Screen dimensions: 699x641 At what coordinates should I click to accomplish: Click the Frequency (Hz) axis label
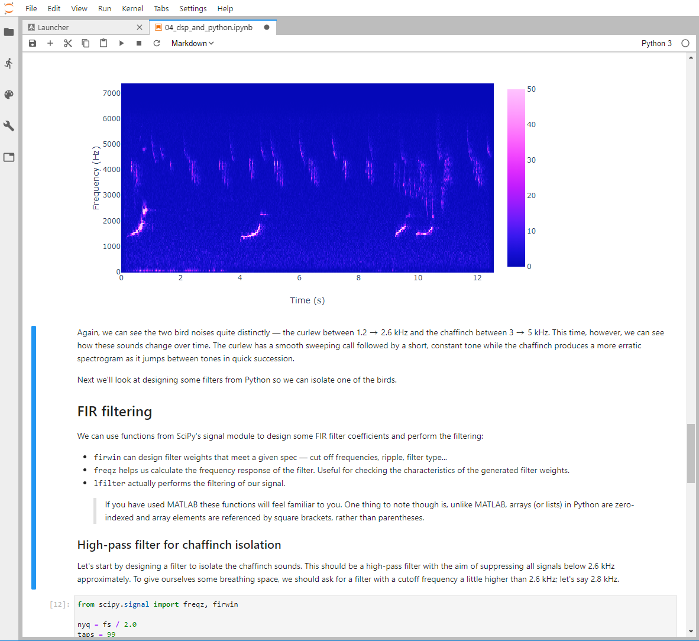click(95, 178)
